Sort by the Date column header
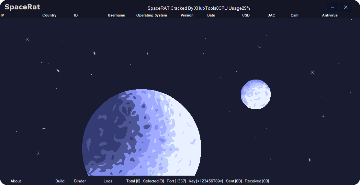The height and width of the screenshot is (185, 360). point(211,15)
